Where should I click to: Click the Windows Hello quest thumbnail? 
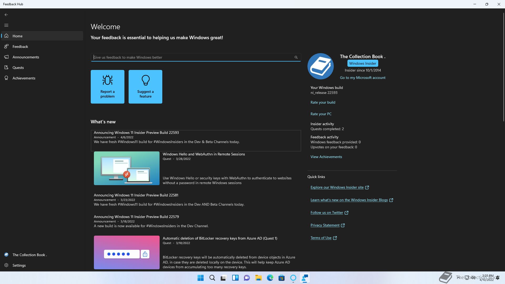[127, 168]
